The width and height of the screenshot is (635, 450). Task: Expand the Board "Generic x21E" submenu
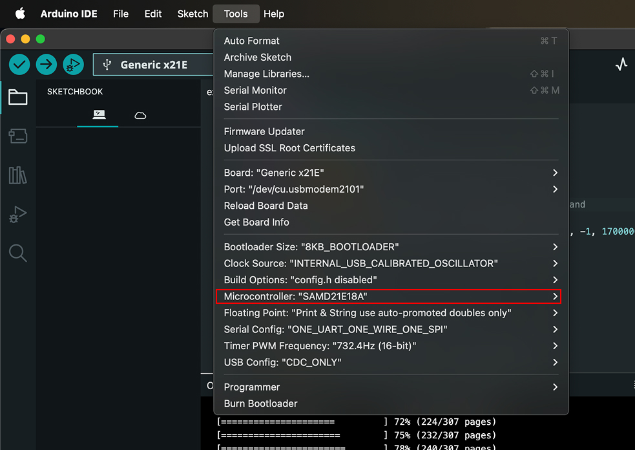(x=388, y=173)
